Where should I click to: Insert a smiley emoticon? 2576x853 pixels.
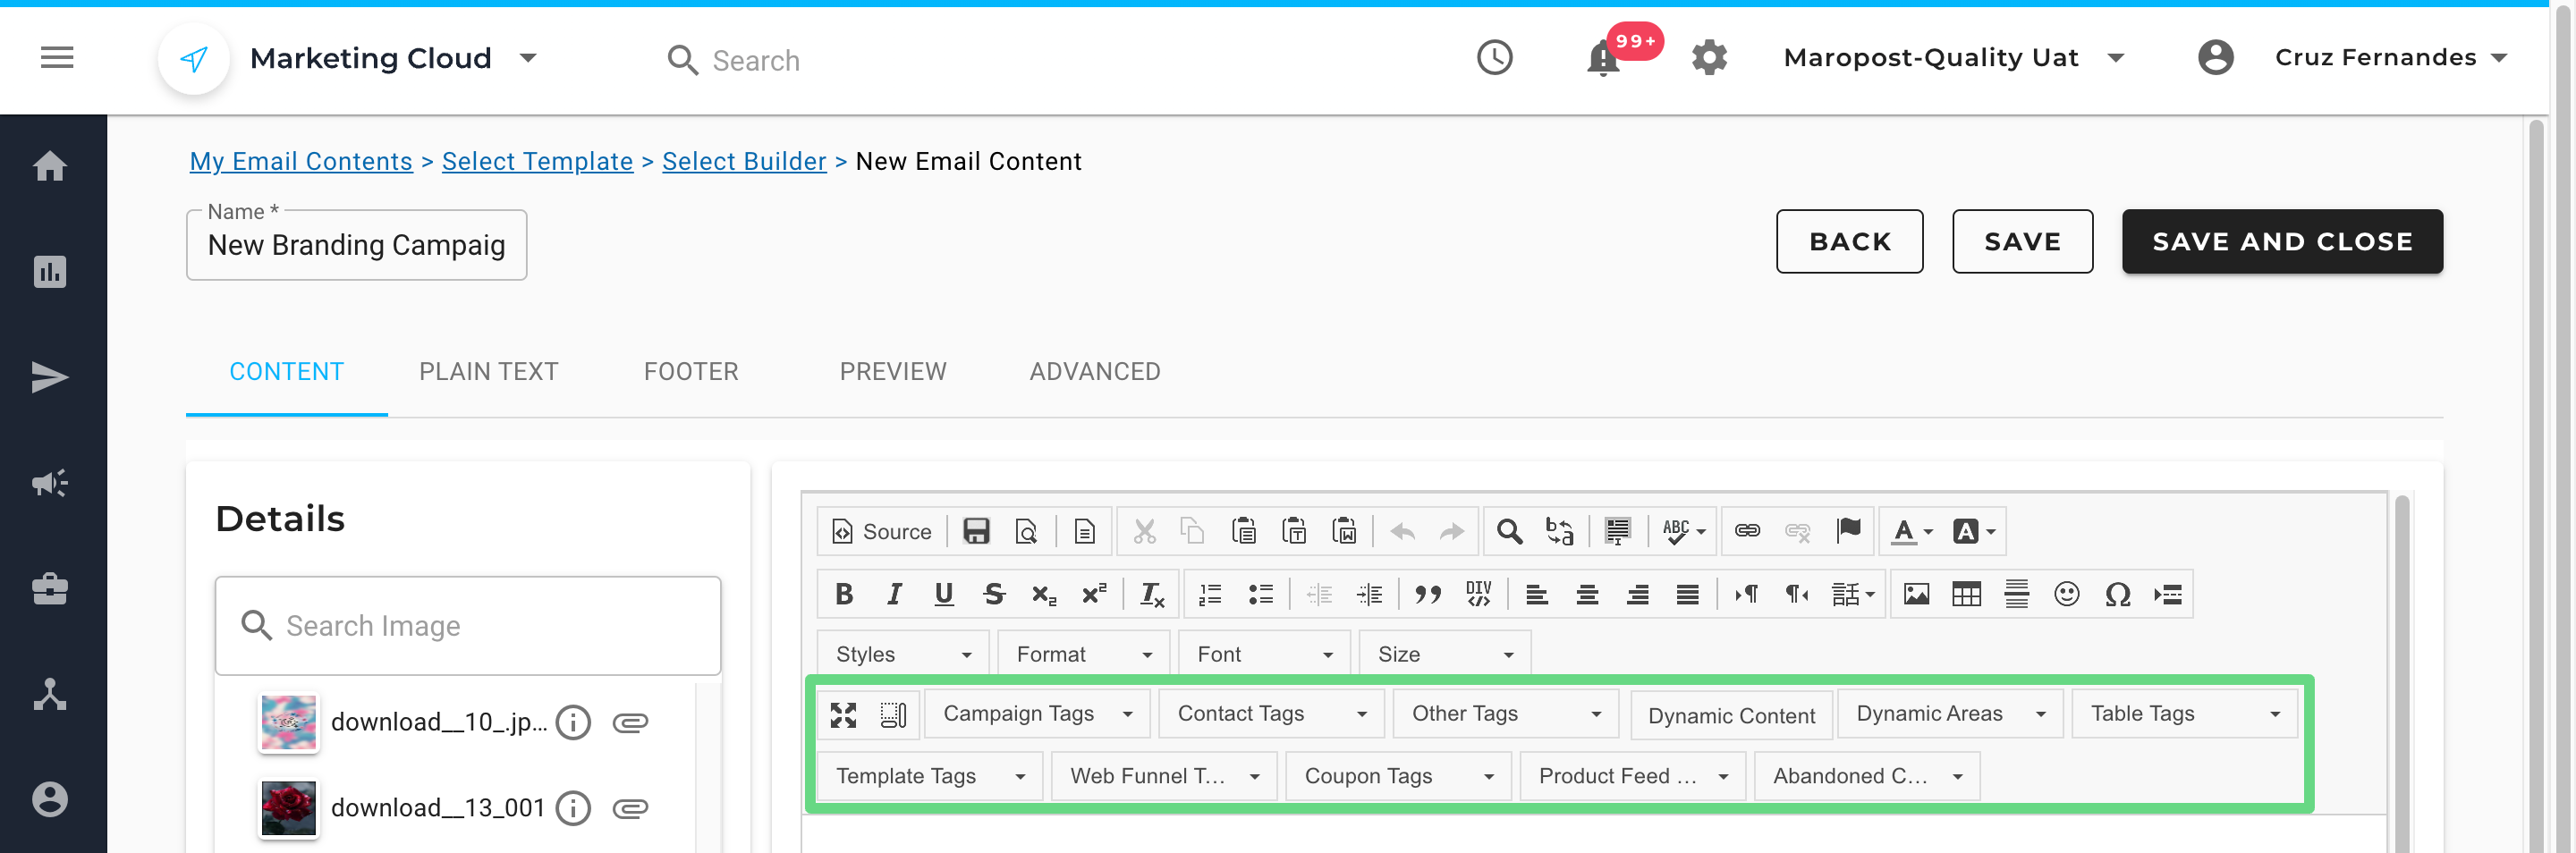[2067, 595]
